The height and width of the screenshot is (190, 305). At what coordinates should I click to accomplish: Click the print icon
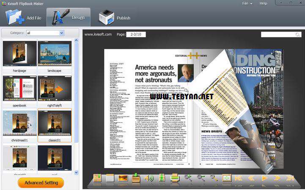click(175, 178)
